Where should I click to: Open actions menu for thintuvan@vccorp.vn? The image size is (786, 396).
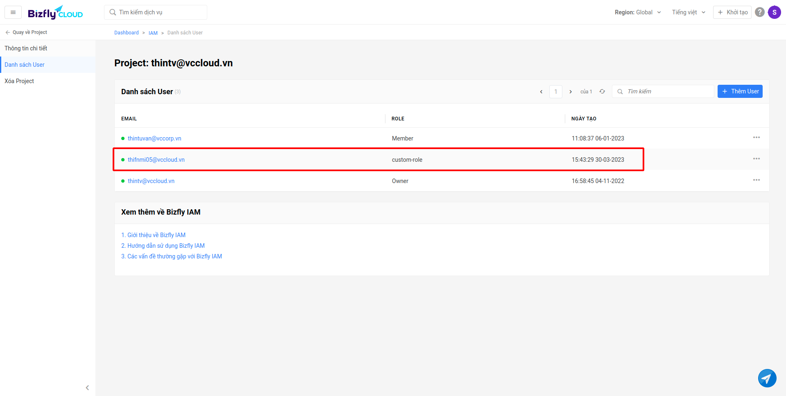756,138
